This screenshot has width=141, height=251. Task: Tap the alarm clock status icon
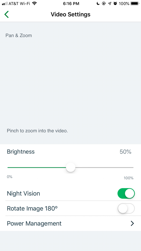pos(115,4)
